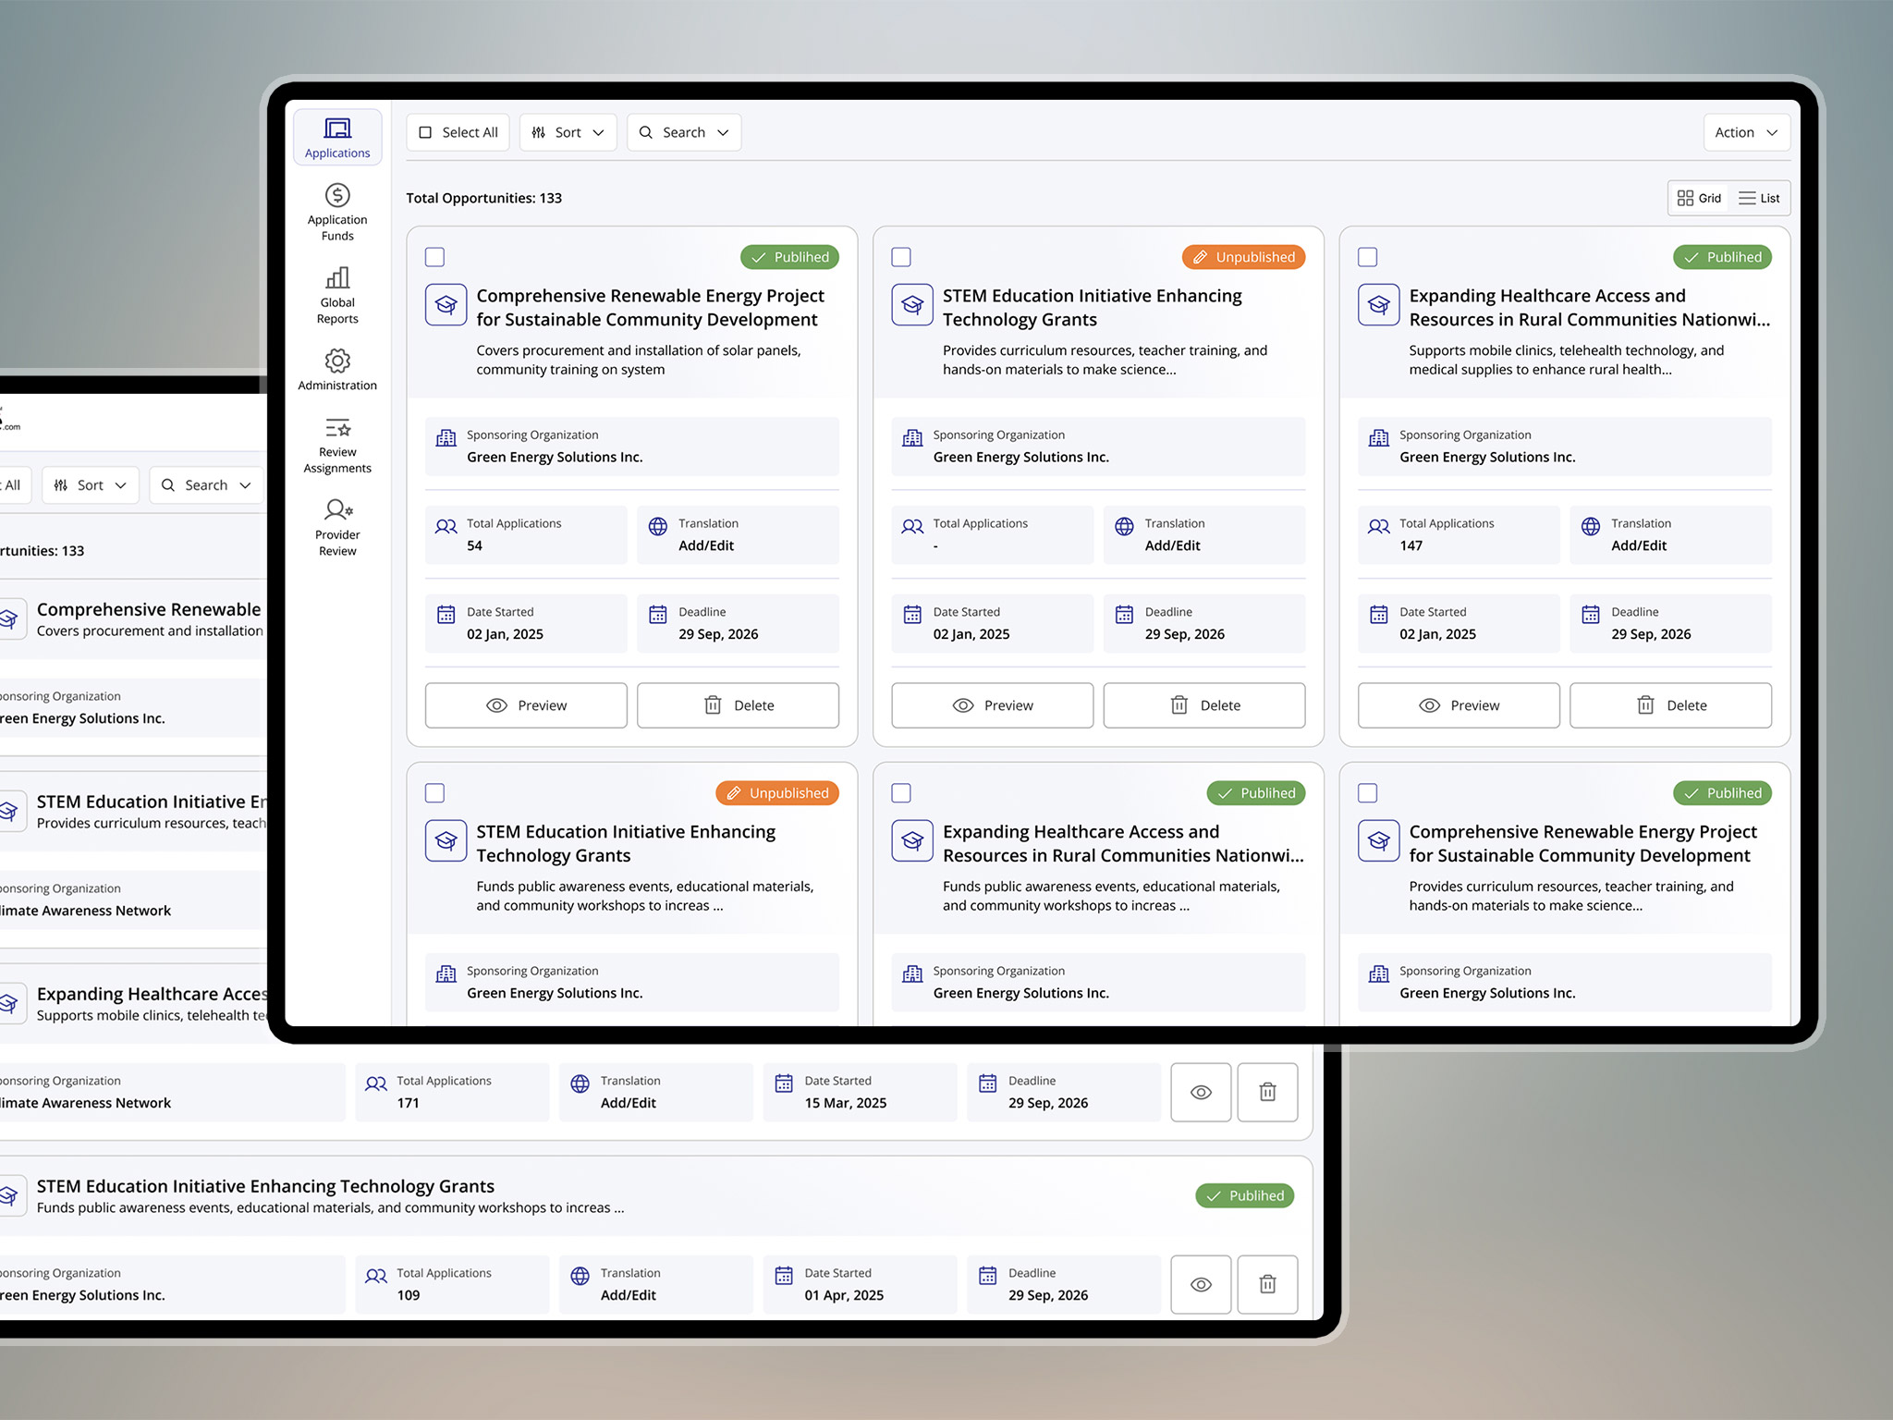The width and height of the screenshot is (1893, 1420).
Task: Open the Search dropdown in top toolbar
Action: 684,132
